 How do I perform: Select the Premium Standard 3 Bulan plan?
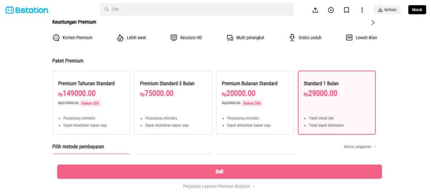173,102
